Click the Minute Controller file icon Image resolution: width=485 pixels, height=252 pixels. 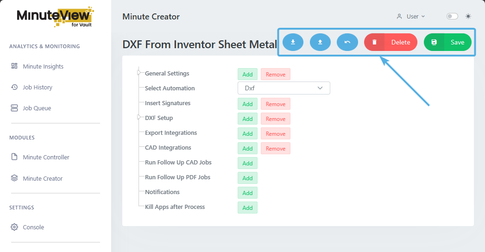coord(14,157)
